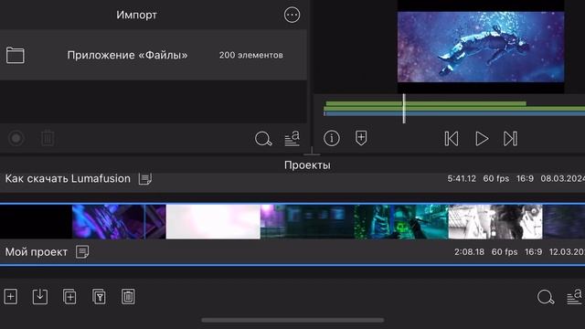Open the Import panel more options menu
Image resolution: width=585 pixels, height=329 pixels.
pos(292,15)
